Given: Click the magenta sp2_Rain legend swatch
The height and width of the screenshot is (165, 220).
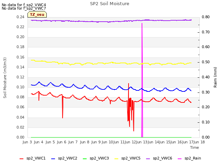Looking at the screenshot, I should (x=179, y=159).
